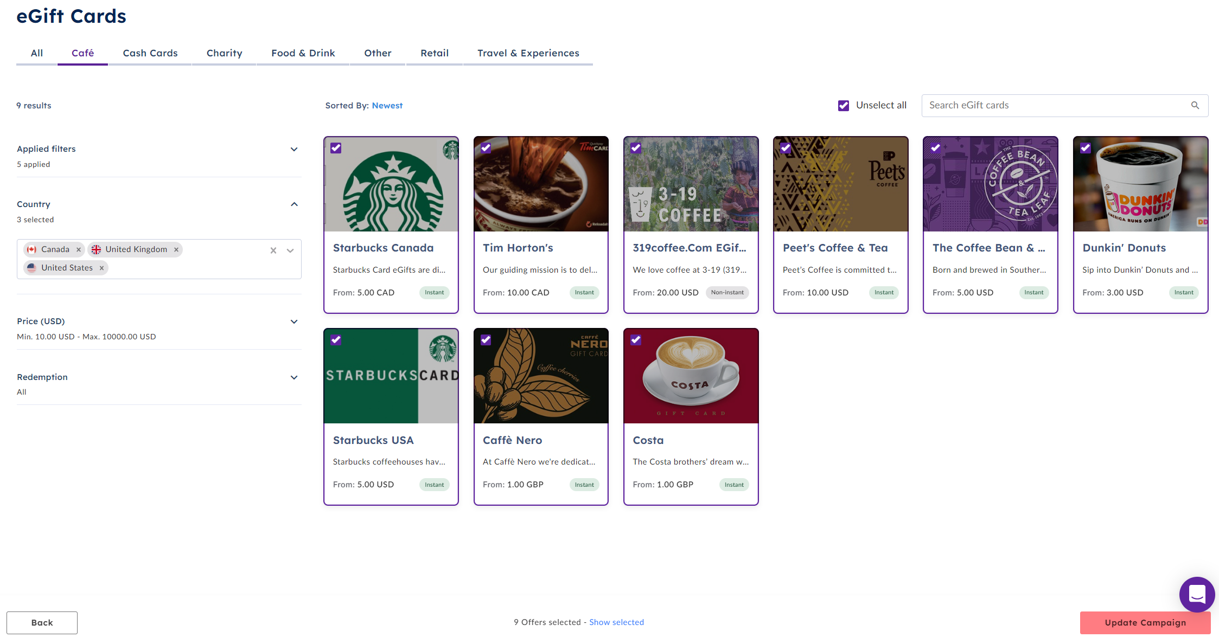Click 'Min. 10.00 USD - Max. 10000.00 USD'
This screenshot has height=644, width=1219.
(86, 337)
